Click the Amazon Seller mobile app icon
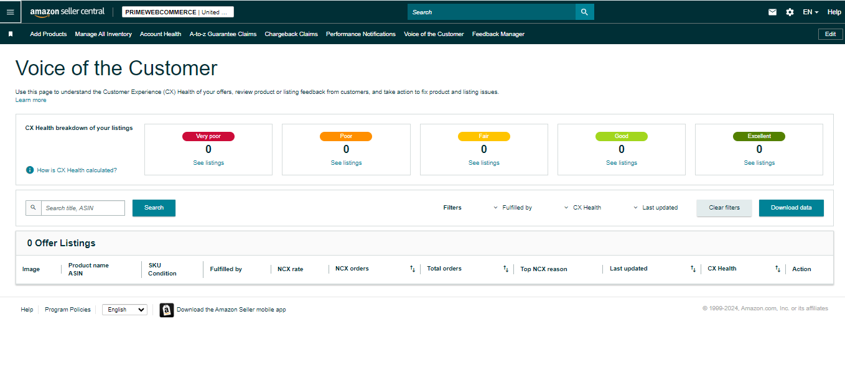This screenshot has width=845, height=370. pyautogui.click(x=167, y=310)
